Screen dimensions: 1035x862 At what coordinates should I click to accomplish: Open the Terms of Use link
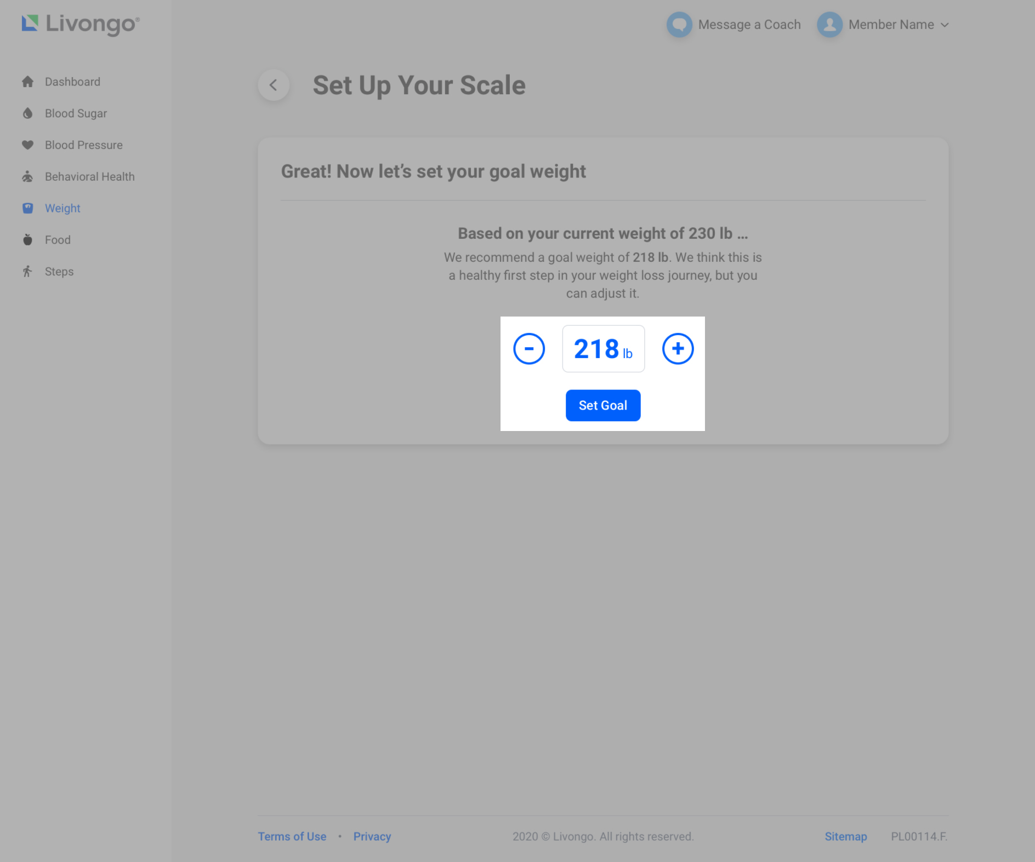[292, 836]
